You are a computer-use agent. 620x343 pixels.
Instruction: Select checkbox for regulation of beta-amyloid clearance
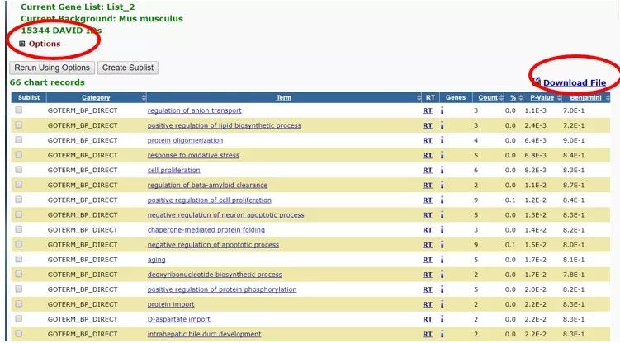click(x=19, y=185)
